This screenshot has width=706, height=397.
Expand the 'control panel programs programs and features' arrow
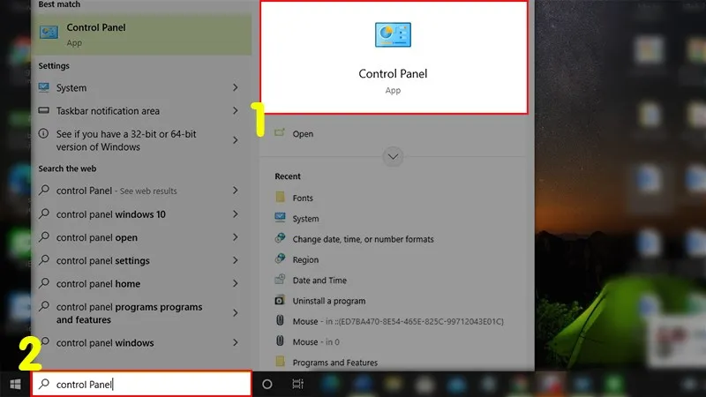click(x=235, y=313)
